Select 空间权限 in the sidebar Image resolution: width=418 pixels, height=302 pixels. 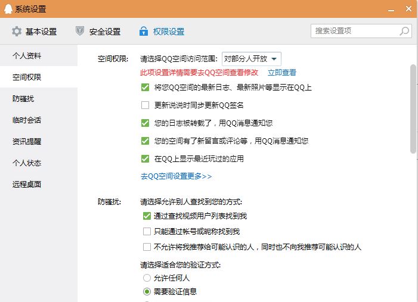coord(39,77)
